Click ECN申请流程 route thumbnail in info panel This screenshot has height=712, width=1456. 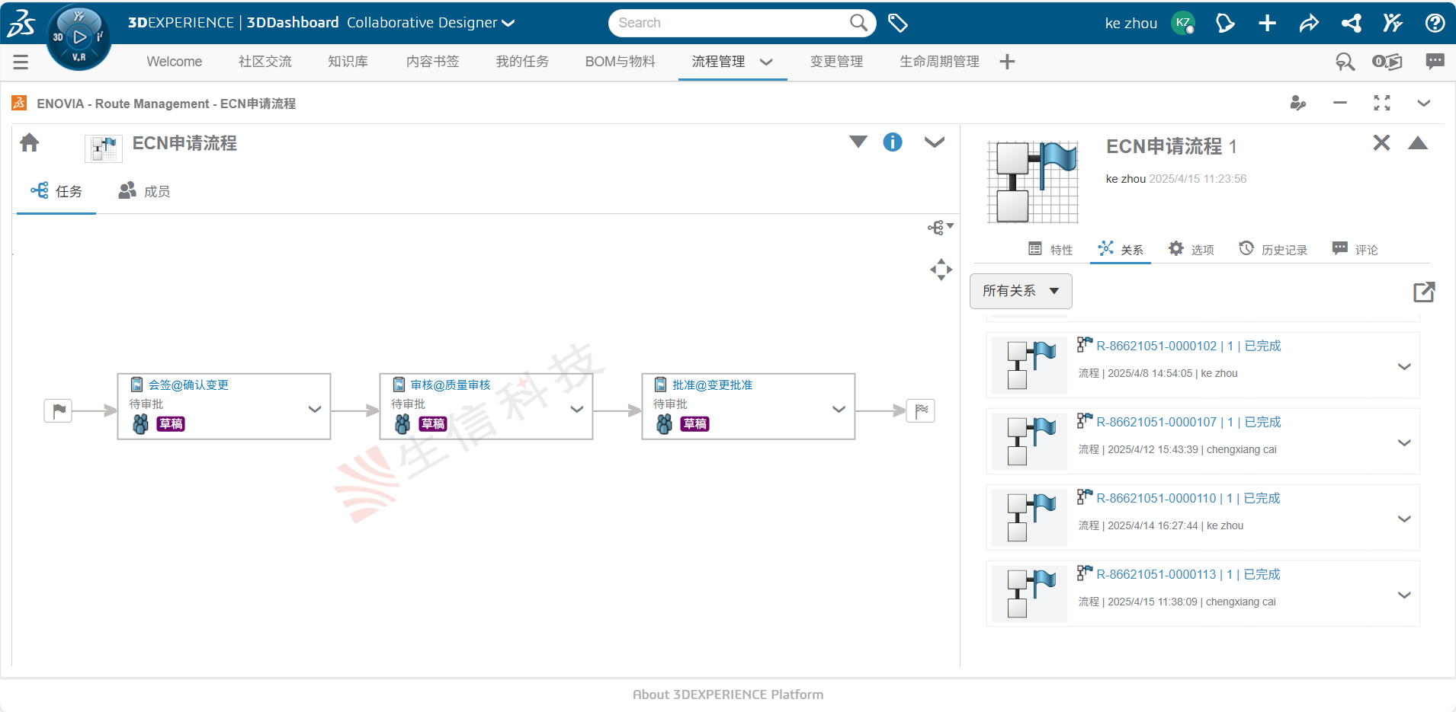pyautogui.click(x=1033, y=182)
